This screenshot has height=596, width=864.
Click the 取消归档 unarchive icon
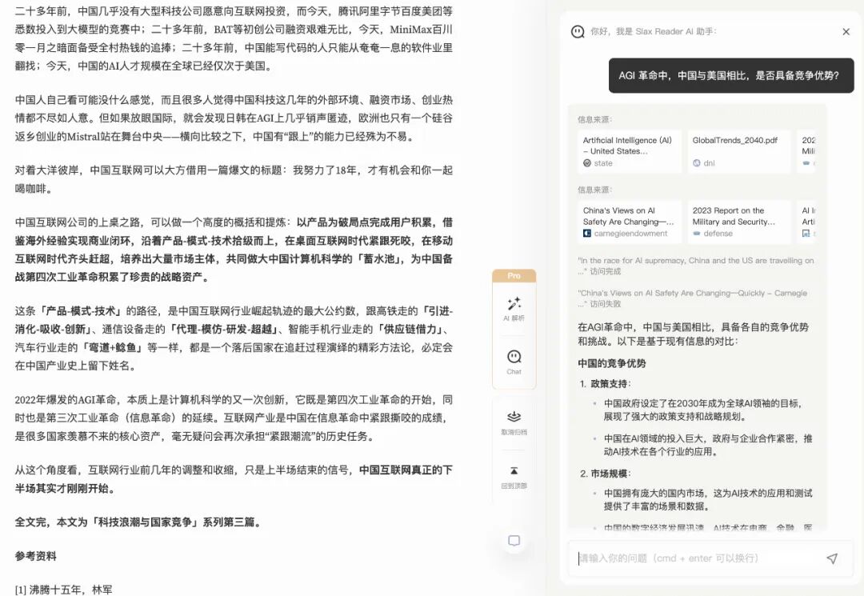[x=514, y=422]
